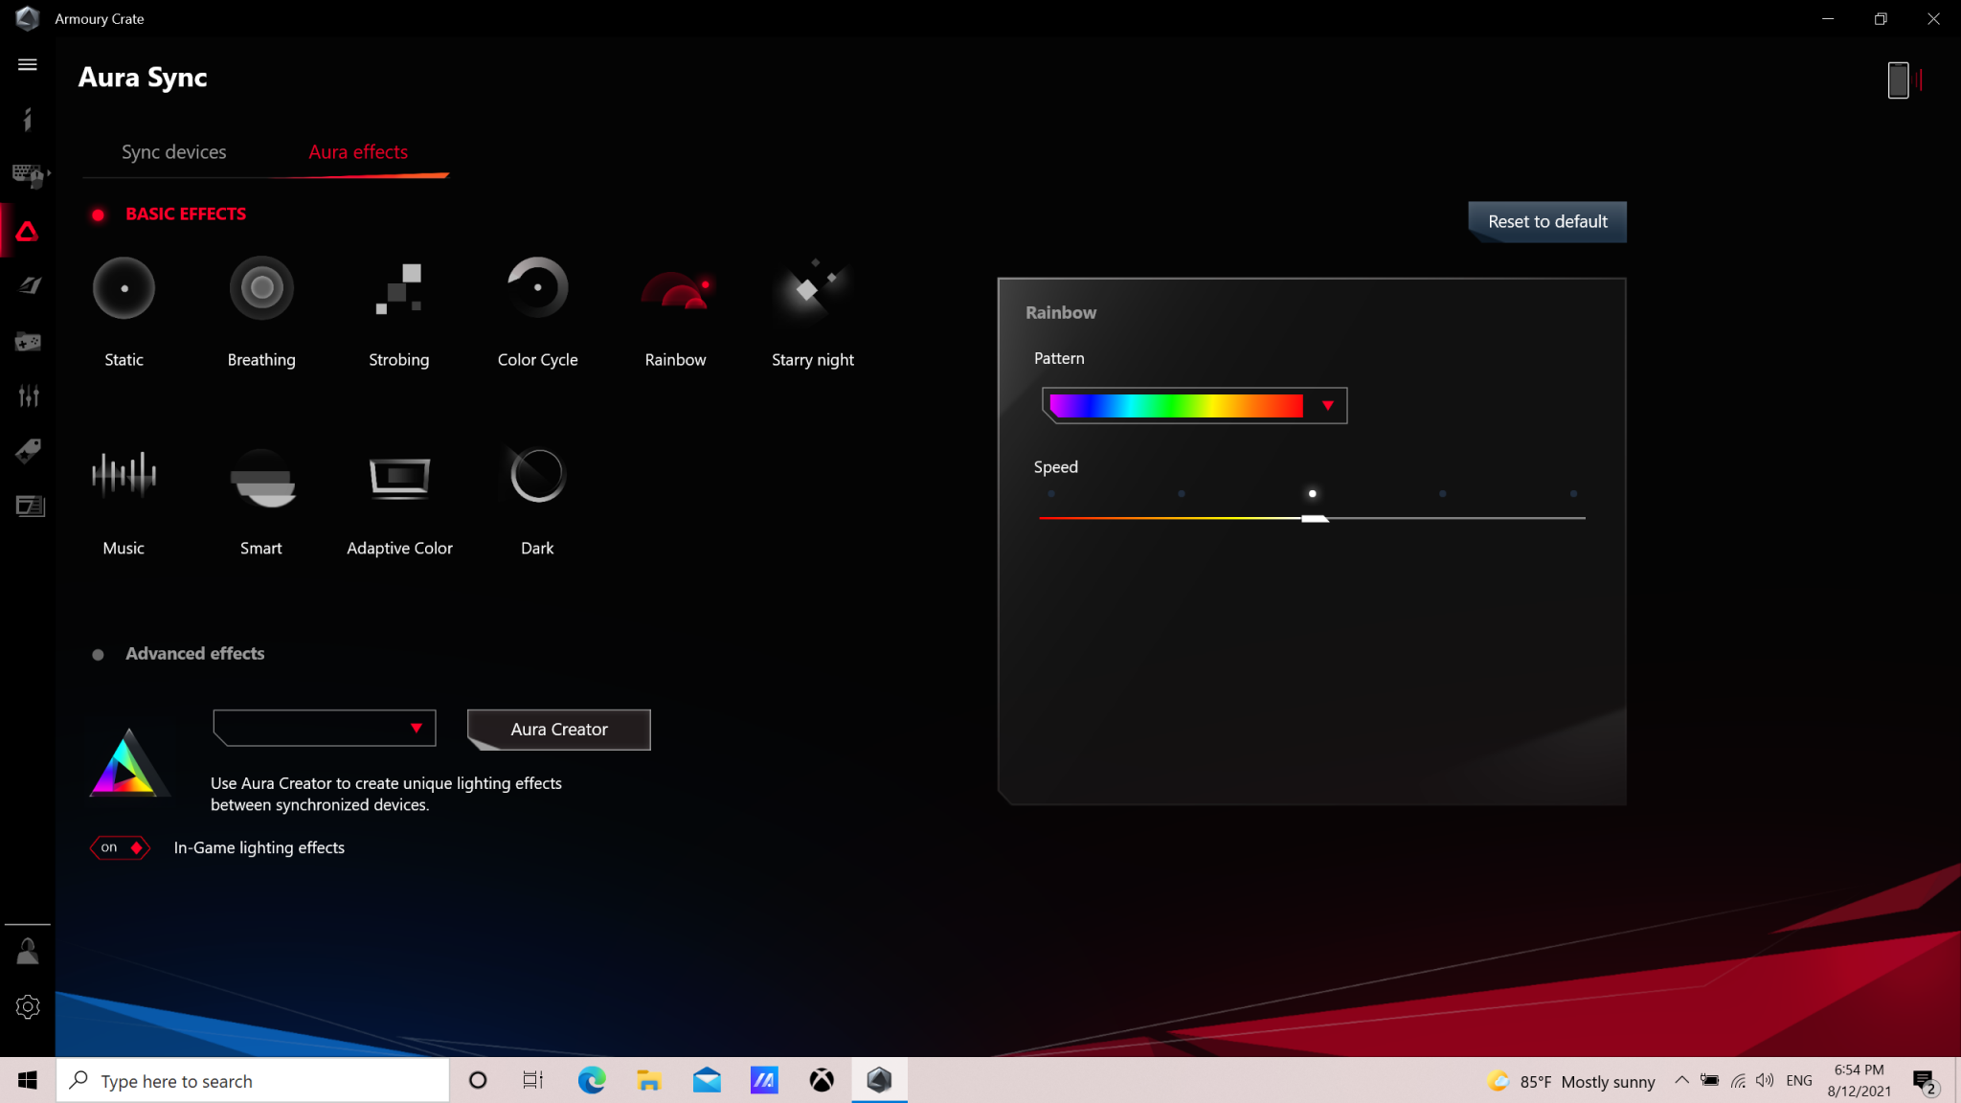Open the user account sidebar icon
Viewport: 1961px width, 1103px height.
28,951
